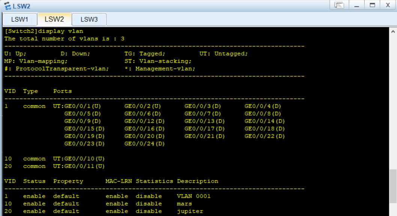Viewport: 397px width, 216px height.
Task: Click the port entry GE0/0/22(D)
Action: pyautogui.click(x=265, y=136)
